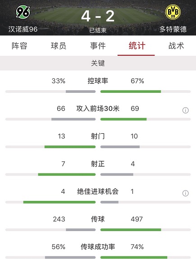The height and width of the screenshot is (259, 196).
Task: Tap the Borussia Dortmund BVB logo
Action: point(173,12)
